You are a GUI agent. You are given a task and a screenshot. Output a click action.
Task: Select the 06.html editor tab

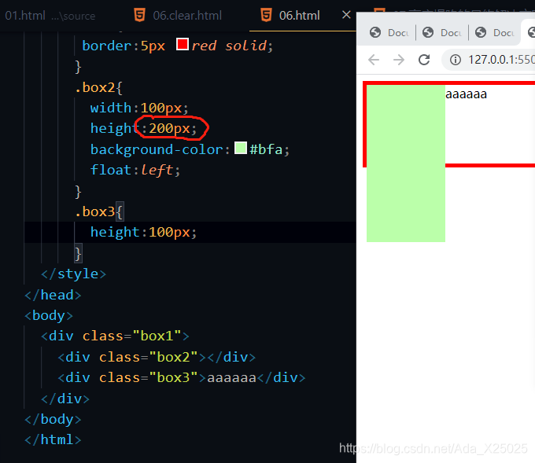(299, 16)
